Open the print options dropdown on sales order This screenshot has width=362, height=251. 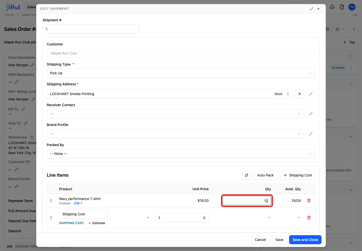coord(340,29)
